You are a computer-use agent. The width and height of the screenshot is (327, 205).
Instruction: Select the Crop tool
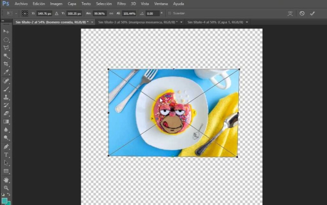coord(6,64)
